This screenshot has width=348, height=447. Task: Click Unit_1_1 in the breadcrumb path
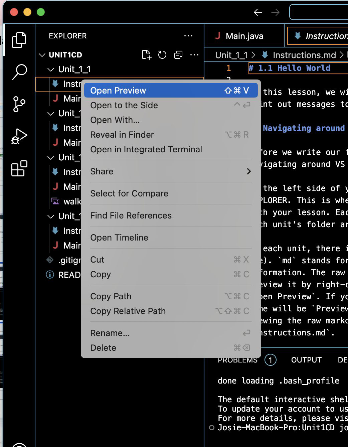[x=231, y=55]
